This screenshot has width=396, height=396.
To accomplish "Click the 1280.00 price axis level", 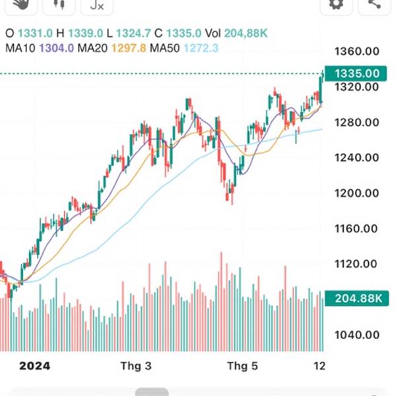I will 357,122.
